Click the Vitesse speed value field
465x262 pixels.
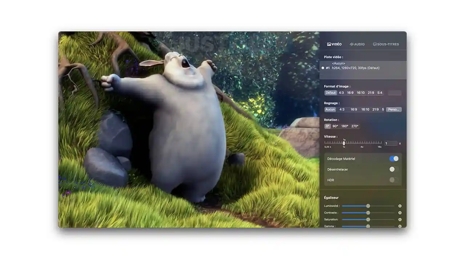(x=391, y=143)
